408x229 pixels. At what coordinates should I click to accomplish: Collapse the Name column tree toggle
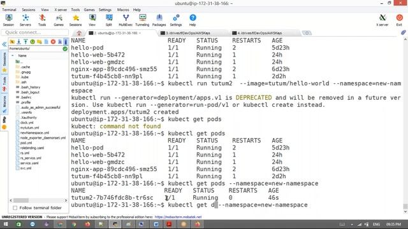pos(13,55)
